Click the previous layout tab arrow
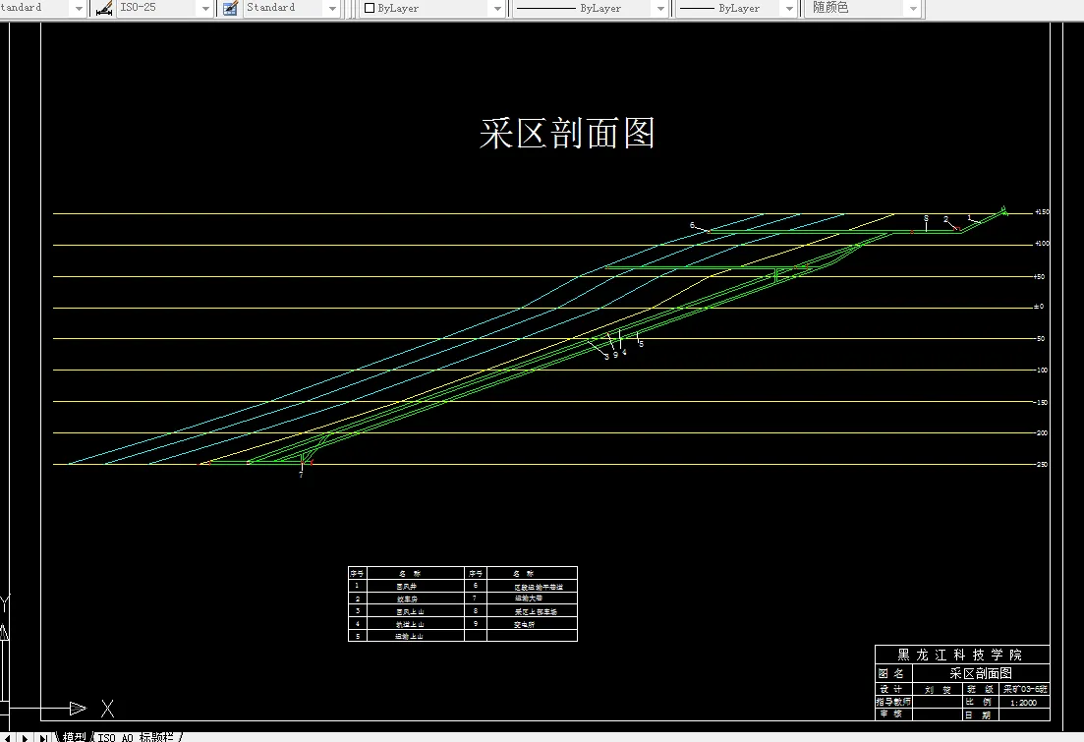This screenshot has width=1084, height=742. 8,737
